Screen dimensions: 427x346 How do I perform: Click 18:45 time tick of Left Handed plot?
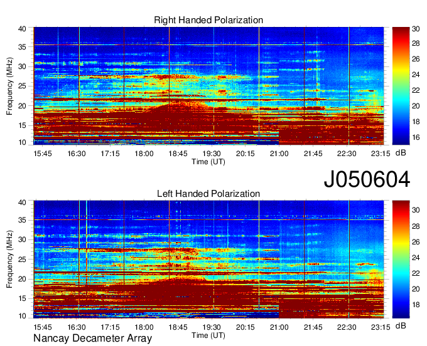coord(178,327)
